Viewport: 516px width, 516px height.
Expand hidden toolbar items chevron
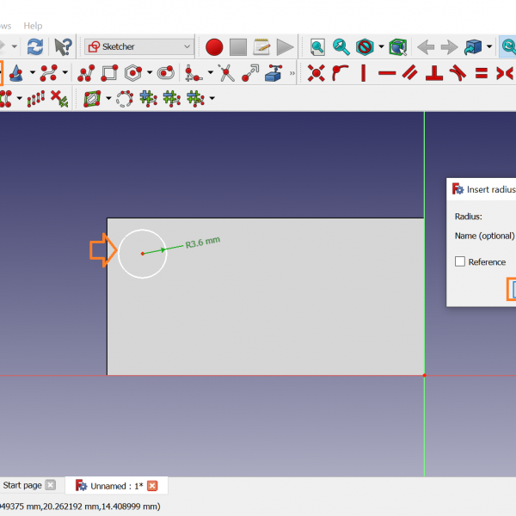(292, 73)
